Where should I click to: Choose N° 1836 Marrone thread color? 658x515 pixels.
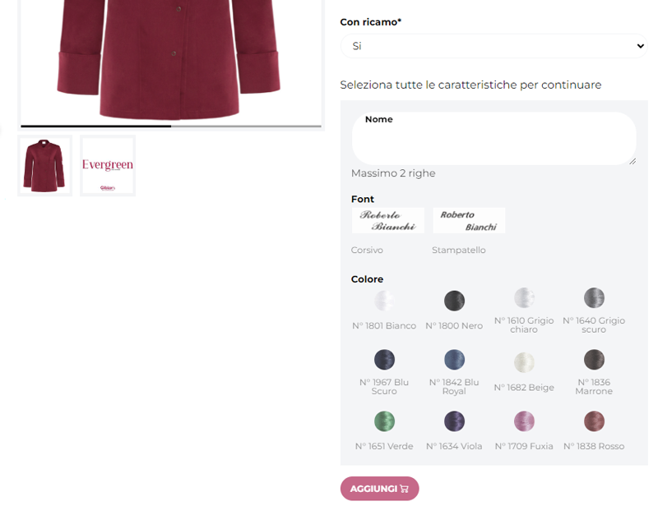click(594, 360)
